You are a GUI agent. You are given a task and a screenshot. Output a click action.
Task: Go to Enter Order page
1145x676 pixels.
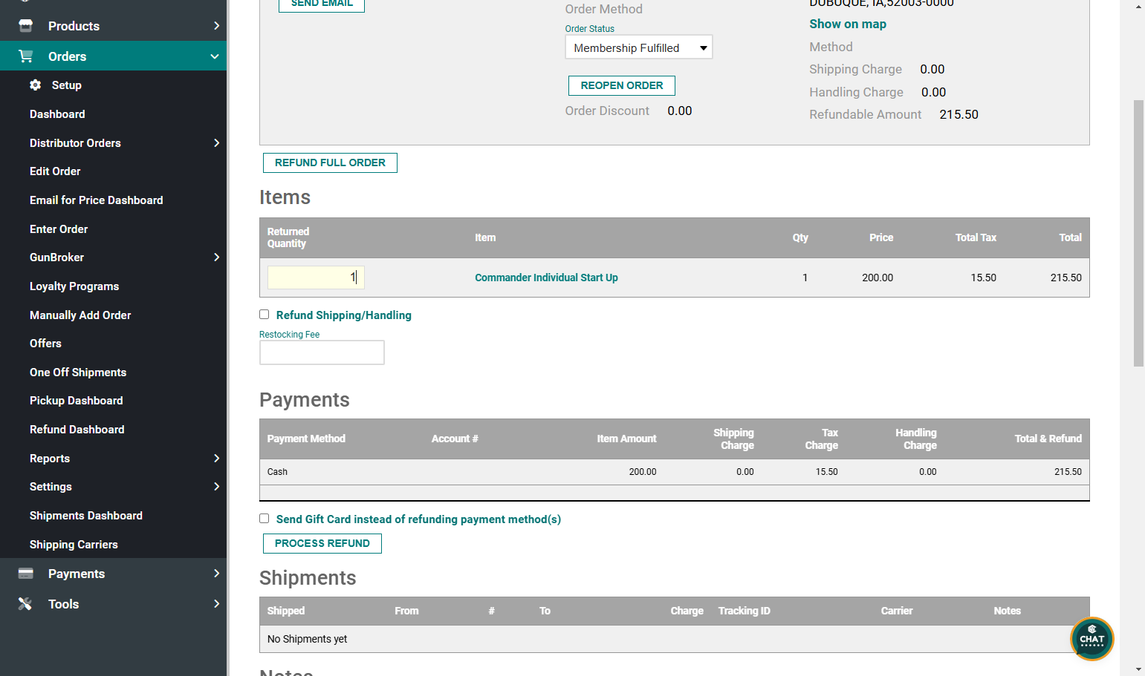point(59,229)
